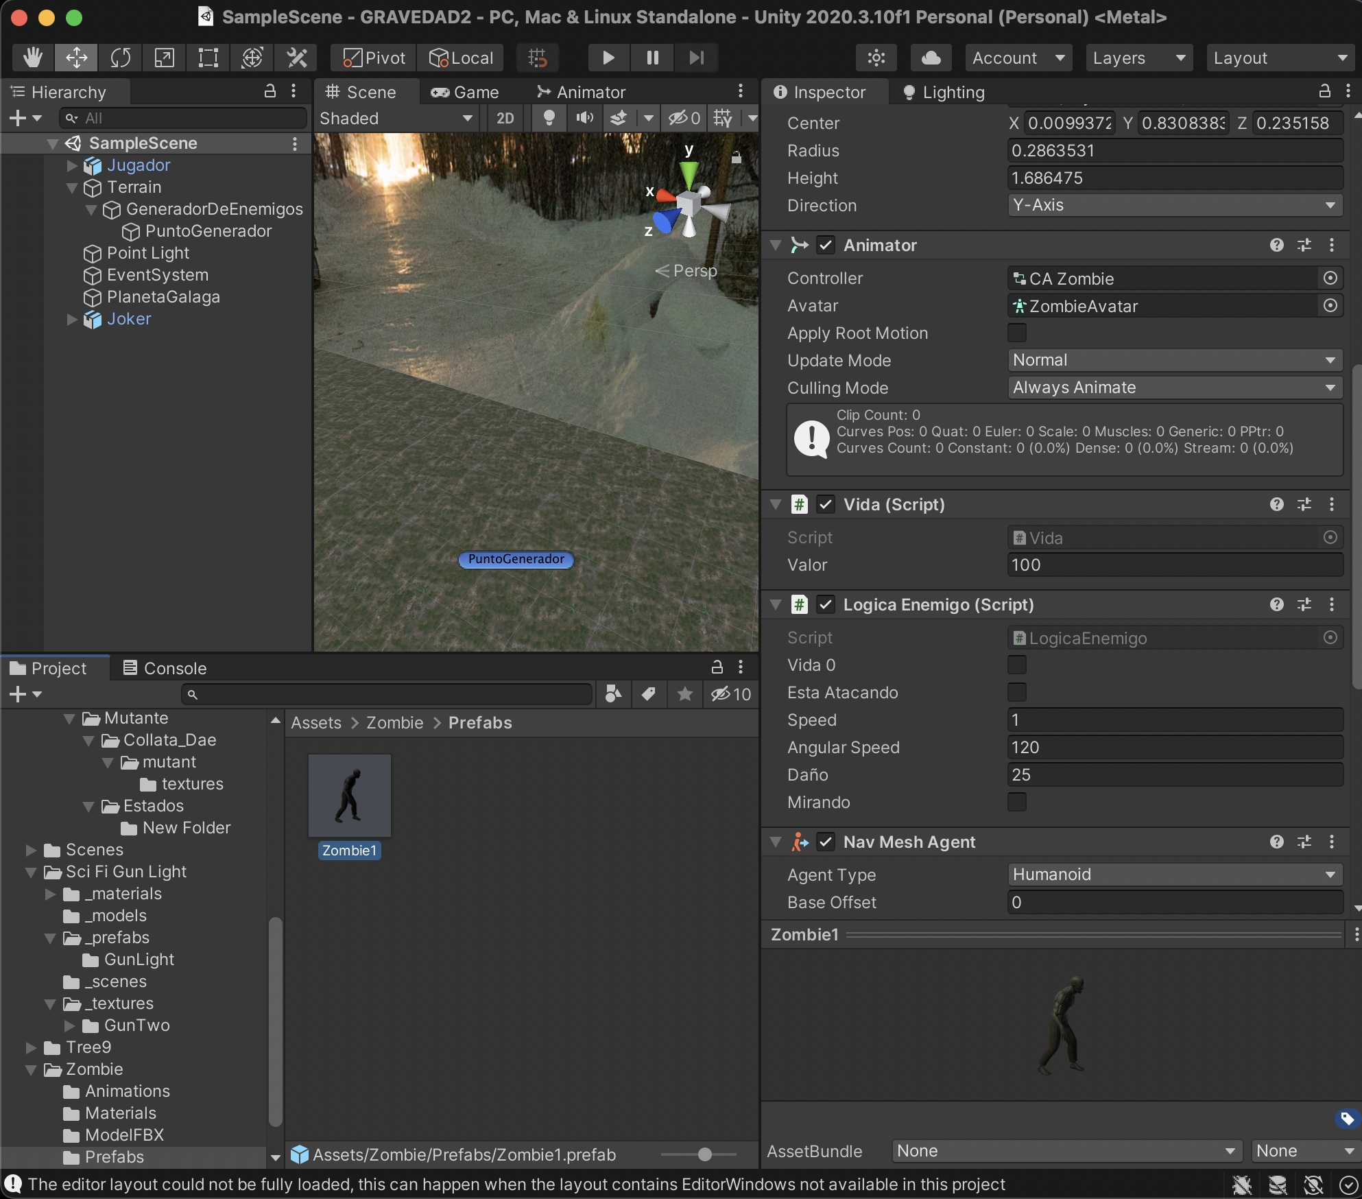Open Cloud services icon
1362x1199 pixels.
click(931, 58)
